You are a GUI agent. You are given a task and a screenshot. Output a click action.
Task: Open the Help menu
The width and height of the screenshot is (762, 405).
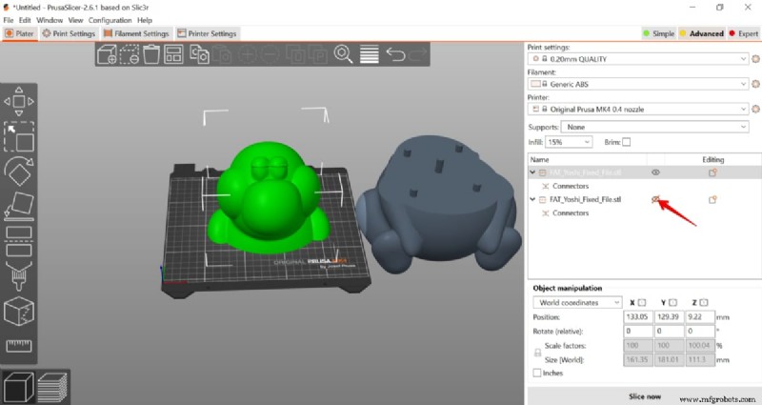145,20
